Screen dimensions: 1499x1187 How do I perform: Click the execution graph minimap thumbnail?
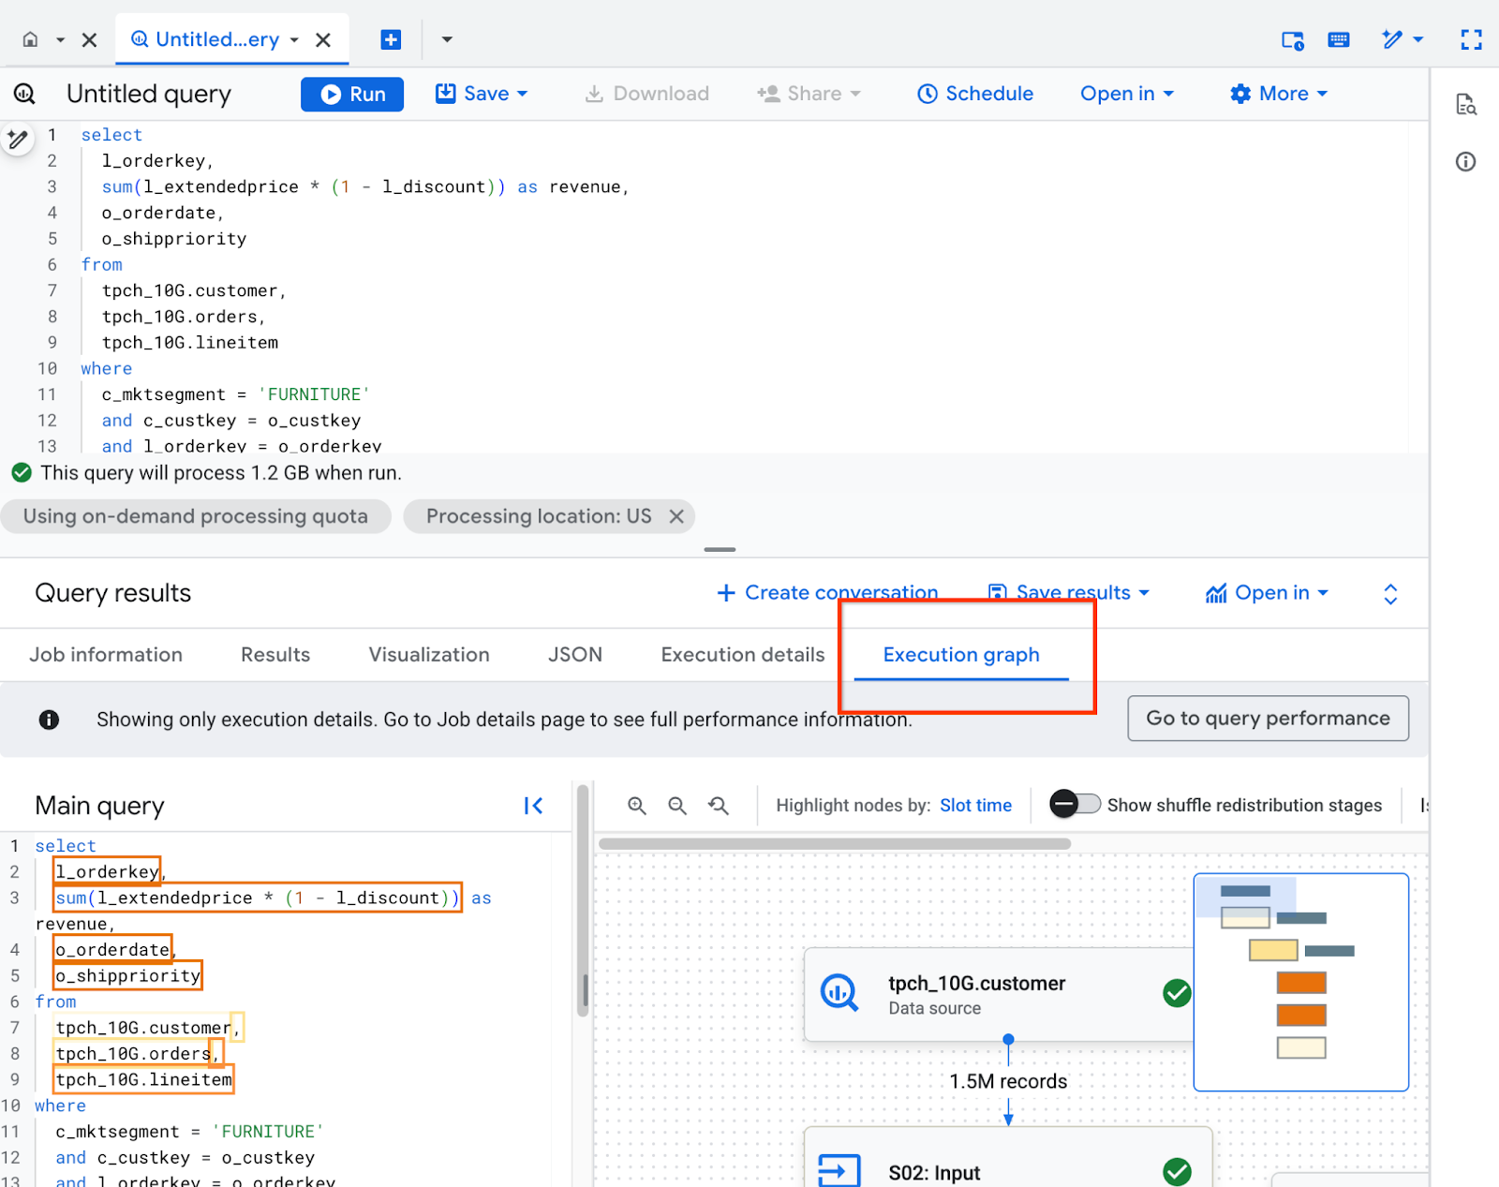pos(1300,982)
